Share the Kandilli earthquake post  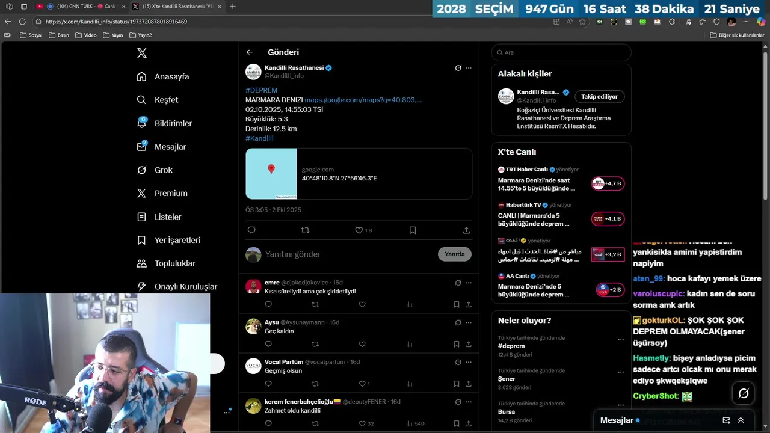(x=466, y=230)
